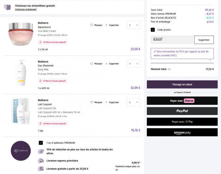Open quantity dropdown for Eau Vitaminée

point(133,64)
